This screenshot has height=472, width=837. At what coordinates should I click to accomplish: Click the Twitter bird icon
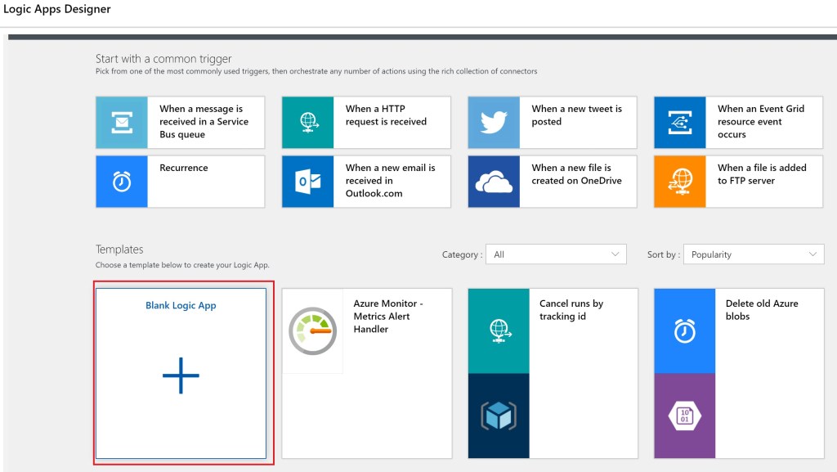click(494, 123)
